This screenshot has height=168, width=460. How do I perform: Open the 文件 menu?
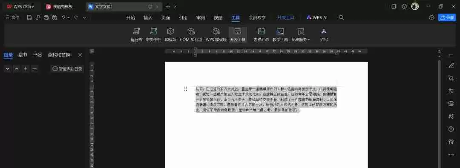(x=12, y=17)
